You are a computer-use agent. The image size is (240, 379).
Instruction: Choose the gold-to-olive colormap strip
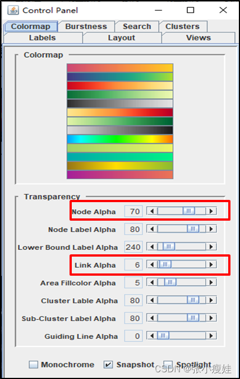click(120, 166)
